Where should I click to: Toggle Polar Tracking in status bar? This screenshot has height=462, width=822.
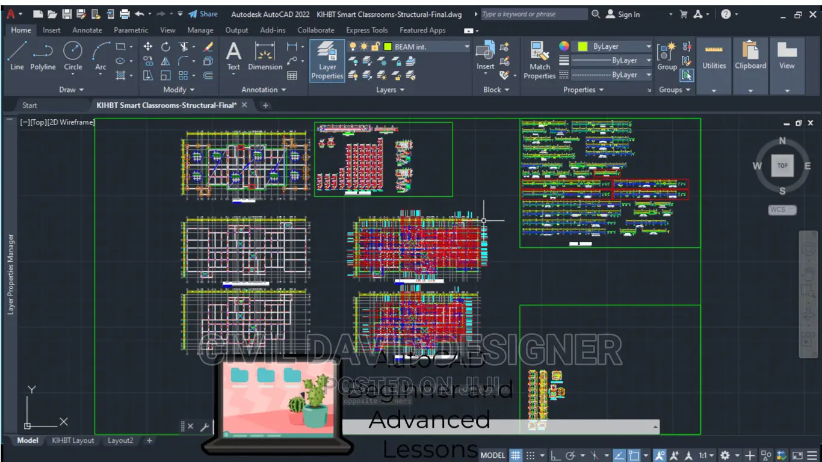coord(570,455)
